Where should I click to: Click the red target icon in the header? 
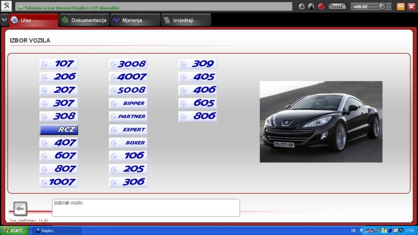pos(321,7)
